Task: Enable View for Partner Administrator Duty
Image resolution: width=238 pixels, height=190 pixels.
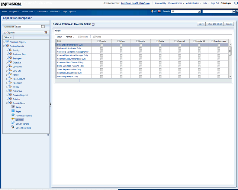Action: click(121, 48)
